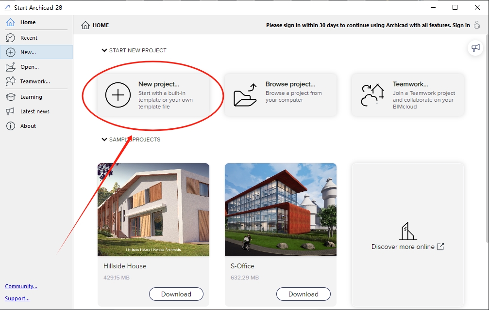Click the Hillside House rendering thumbnail
The image size is (489, 310).
tap(153, 210)
